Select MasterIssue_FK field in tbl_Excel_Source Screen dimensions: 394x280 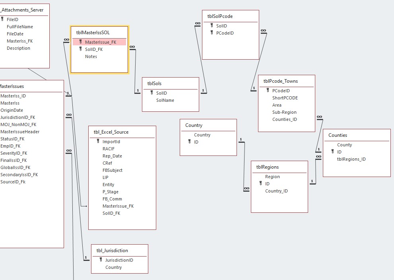coord(118,206)
